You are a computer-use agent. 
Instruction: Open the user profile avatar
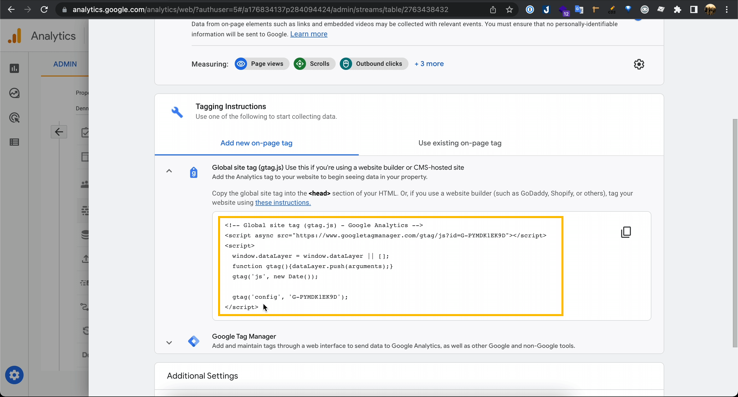pyautogui.click(x=710, y=10)
